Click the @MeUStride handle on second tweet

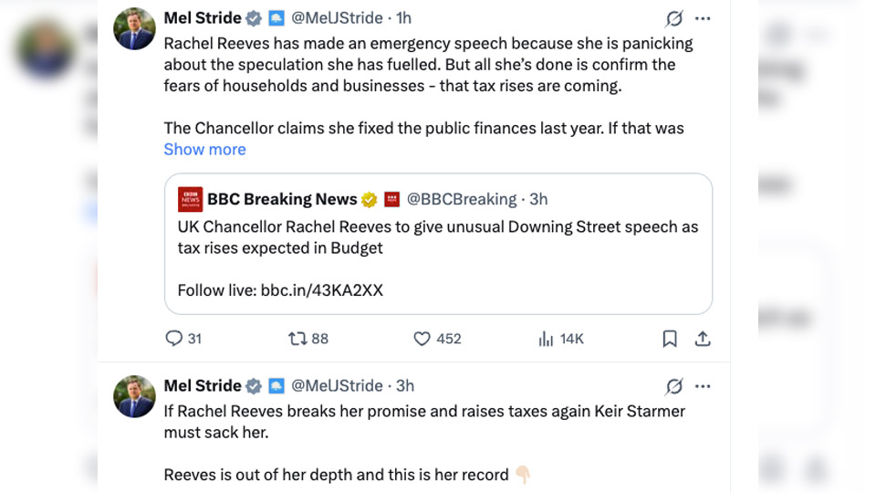[x=337, y=386]
